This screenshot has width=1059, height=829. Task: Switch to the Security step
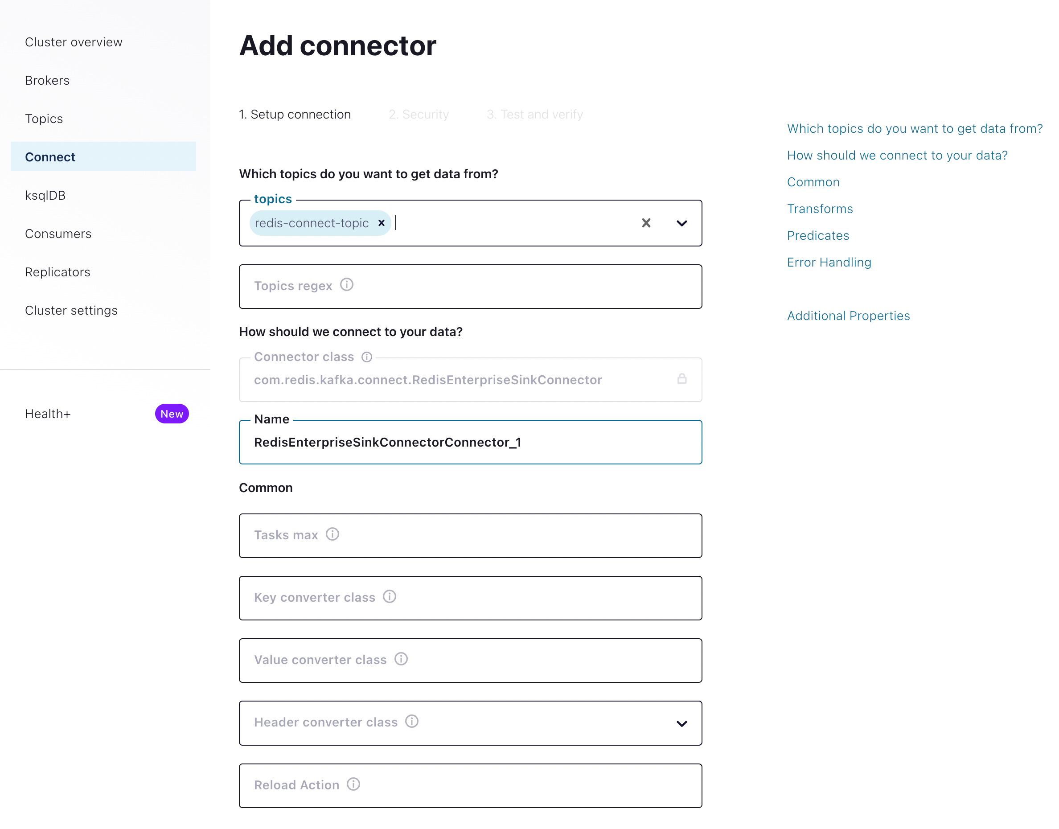(x=419, y=115)
